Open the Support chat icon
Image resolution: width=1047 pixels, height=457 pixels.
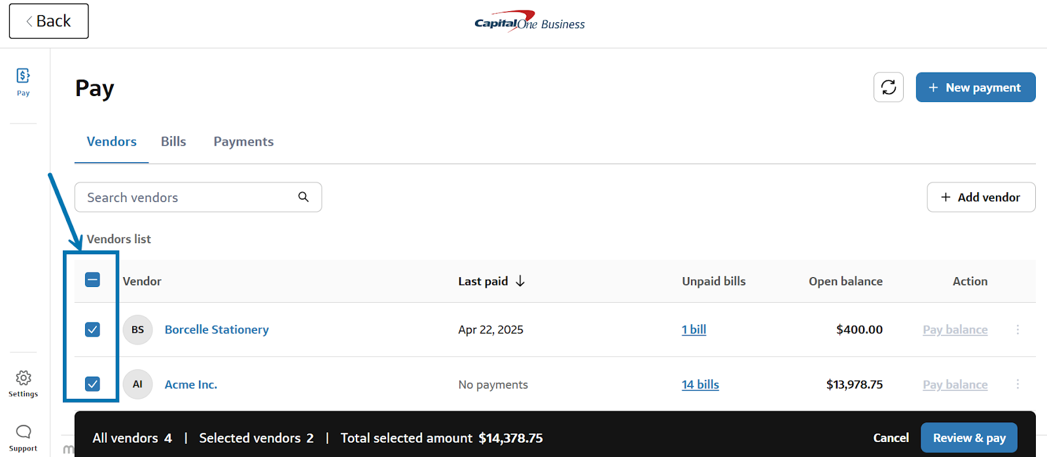coord(24,432)
